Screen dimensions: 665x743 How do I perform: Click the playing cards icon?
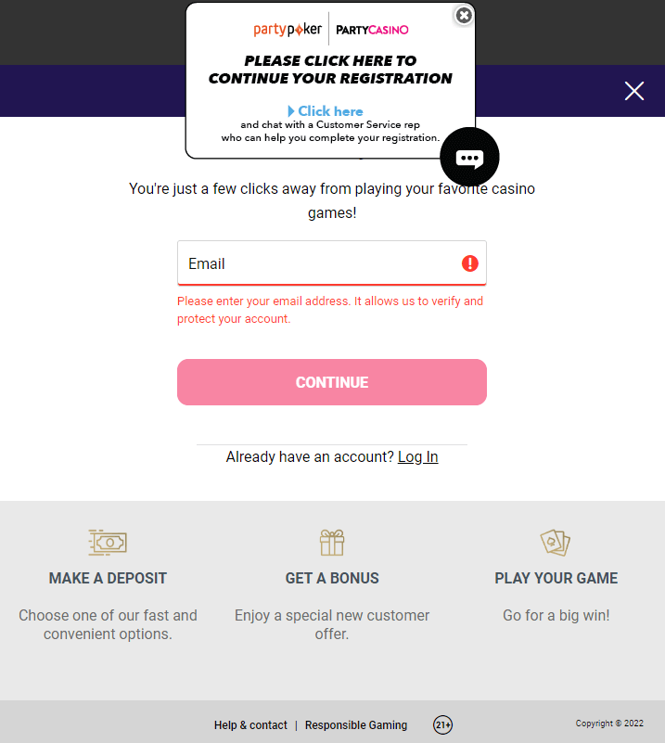(x=556, y=542)
